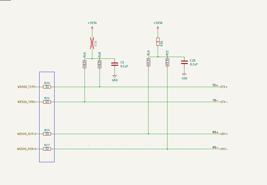Select the GND symbol below C5
The image size is (267, 185).
click(x=115, y=77)
